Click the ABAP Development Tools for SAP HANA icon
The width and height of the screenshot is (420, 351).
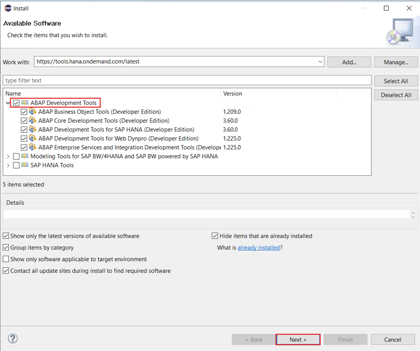(32, 129)
